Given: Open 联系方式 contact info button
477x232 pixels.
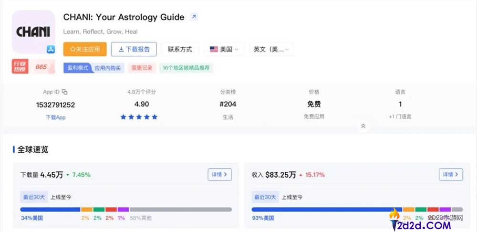Looking at the screenshot, I should (x=180, y=49).
